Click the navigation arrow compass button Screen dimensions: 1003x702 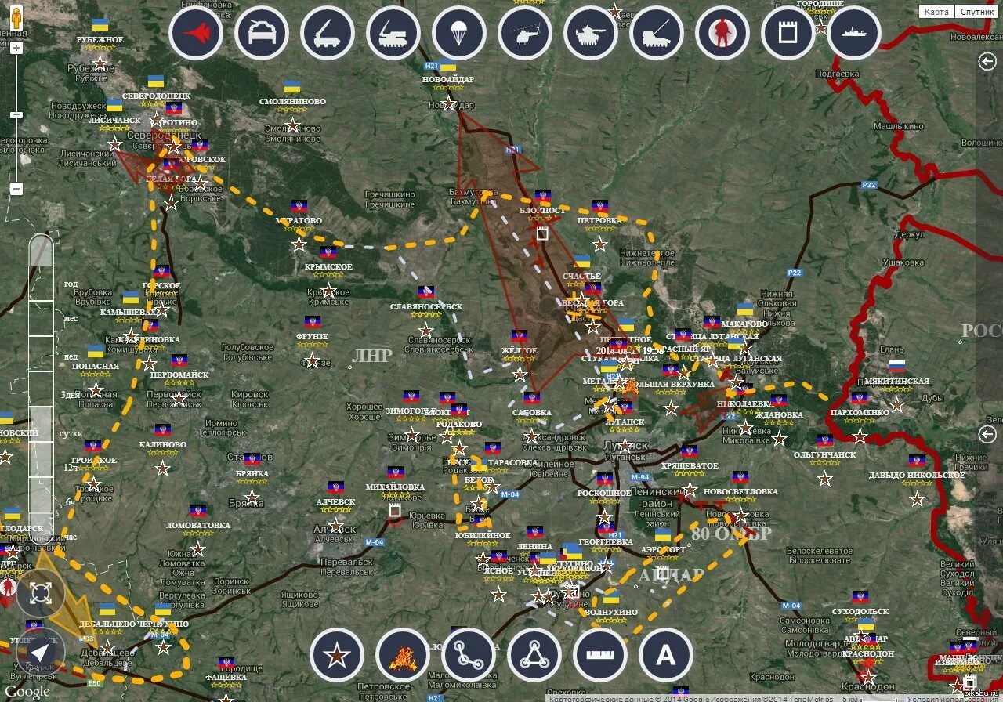click(x=41, y=652)
